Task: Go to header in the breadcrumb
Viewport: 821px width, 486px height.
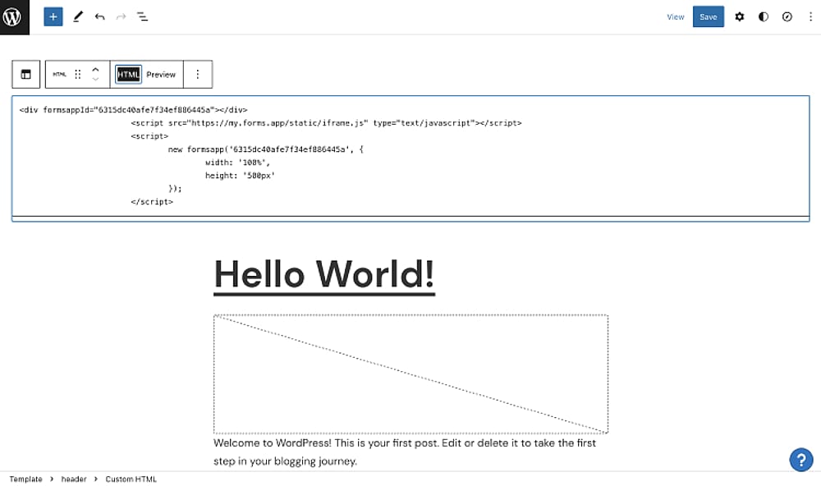Action: 74,479
